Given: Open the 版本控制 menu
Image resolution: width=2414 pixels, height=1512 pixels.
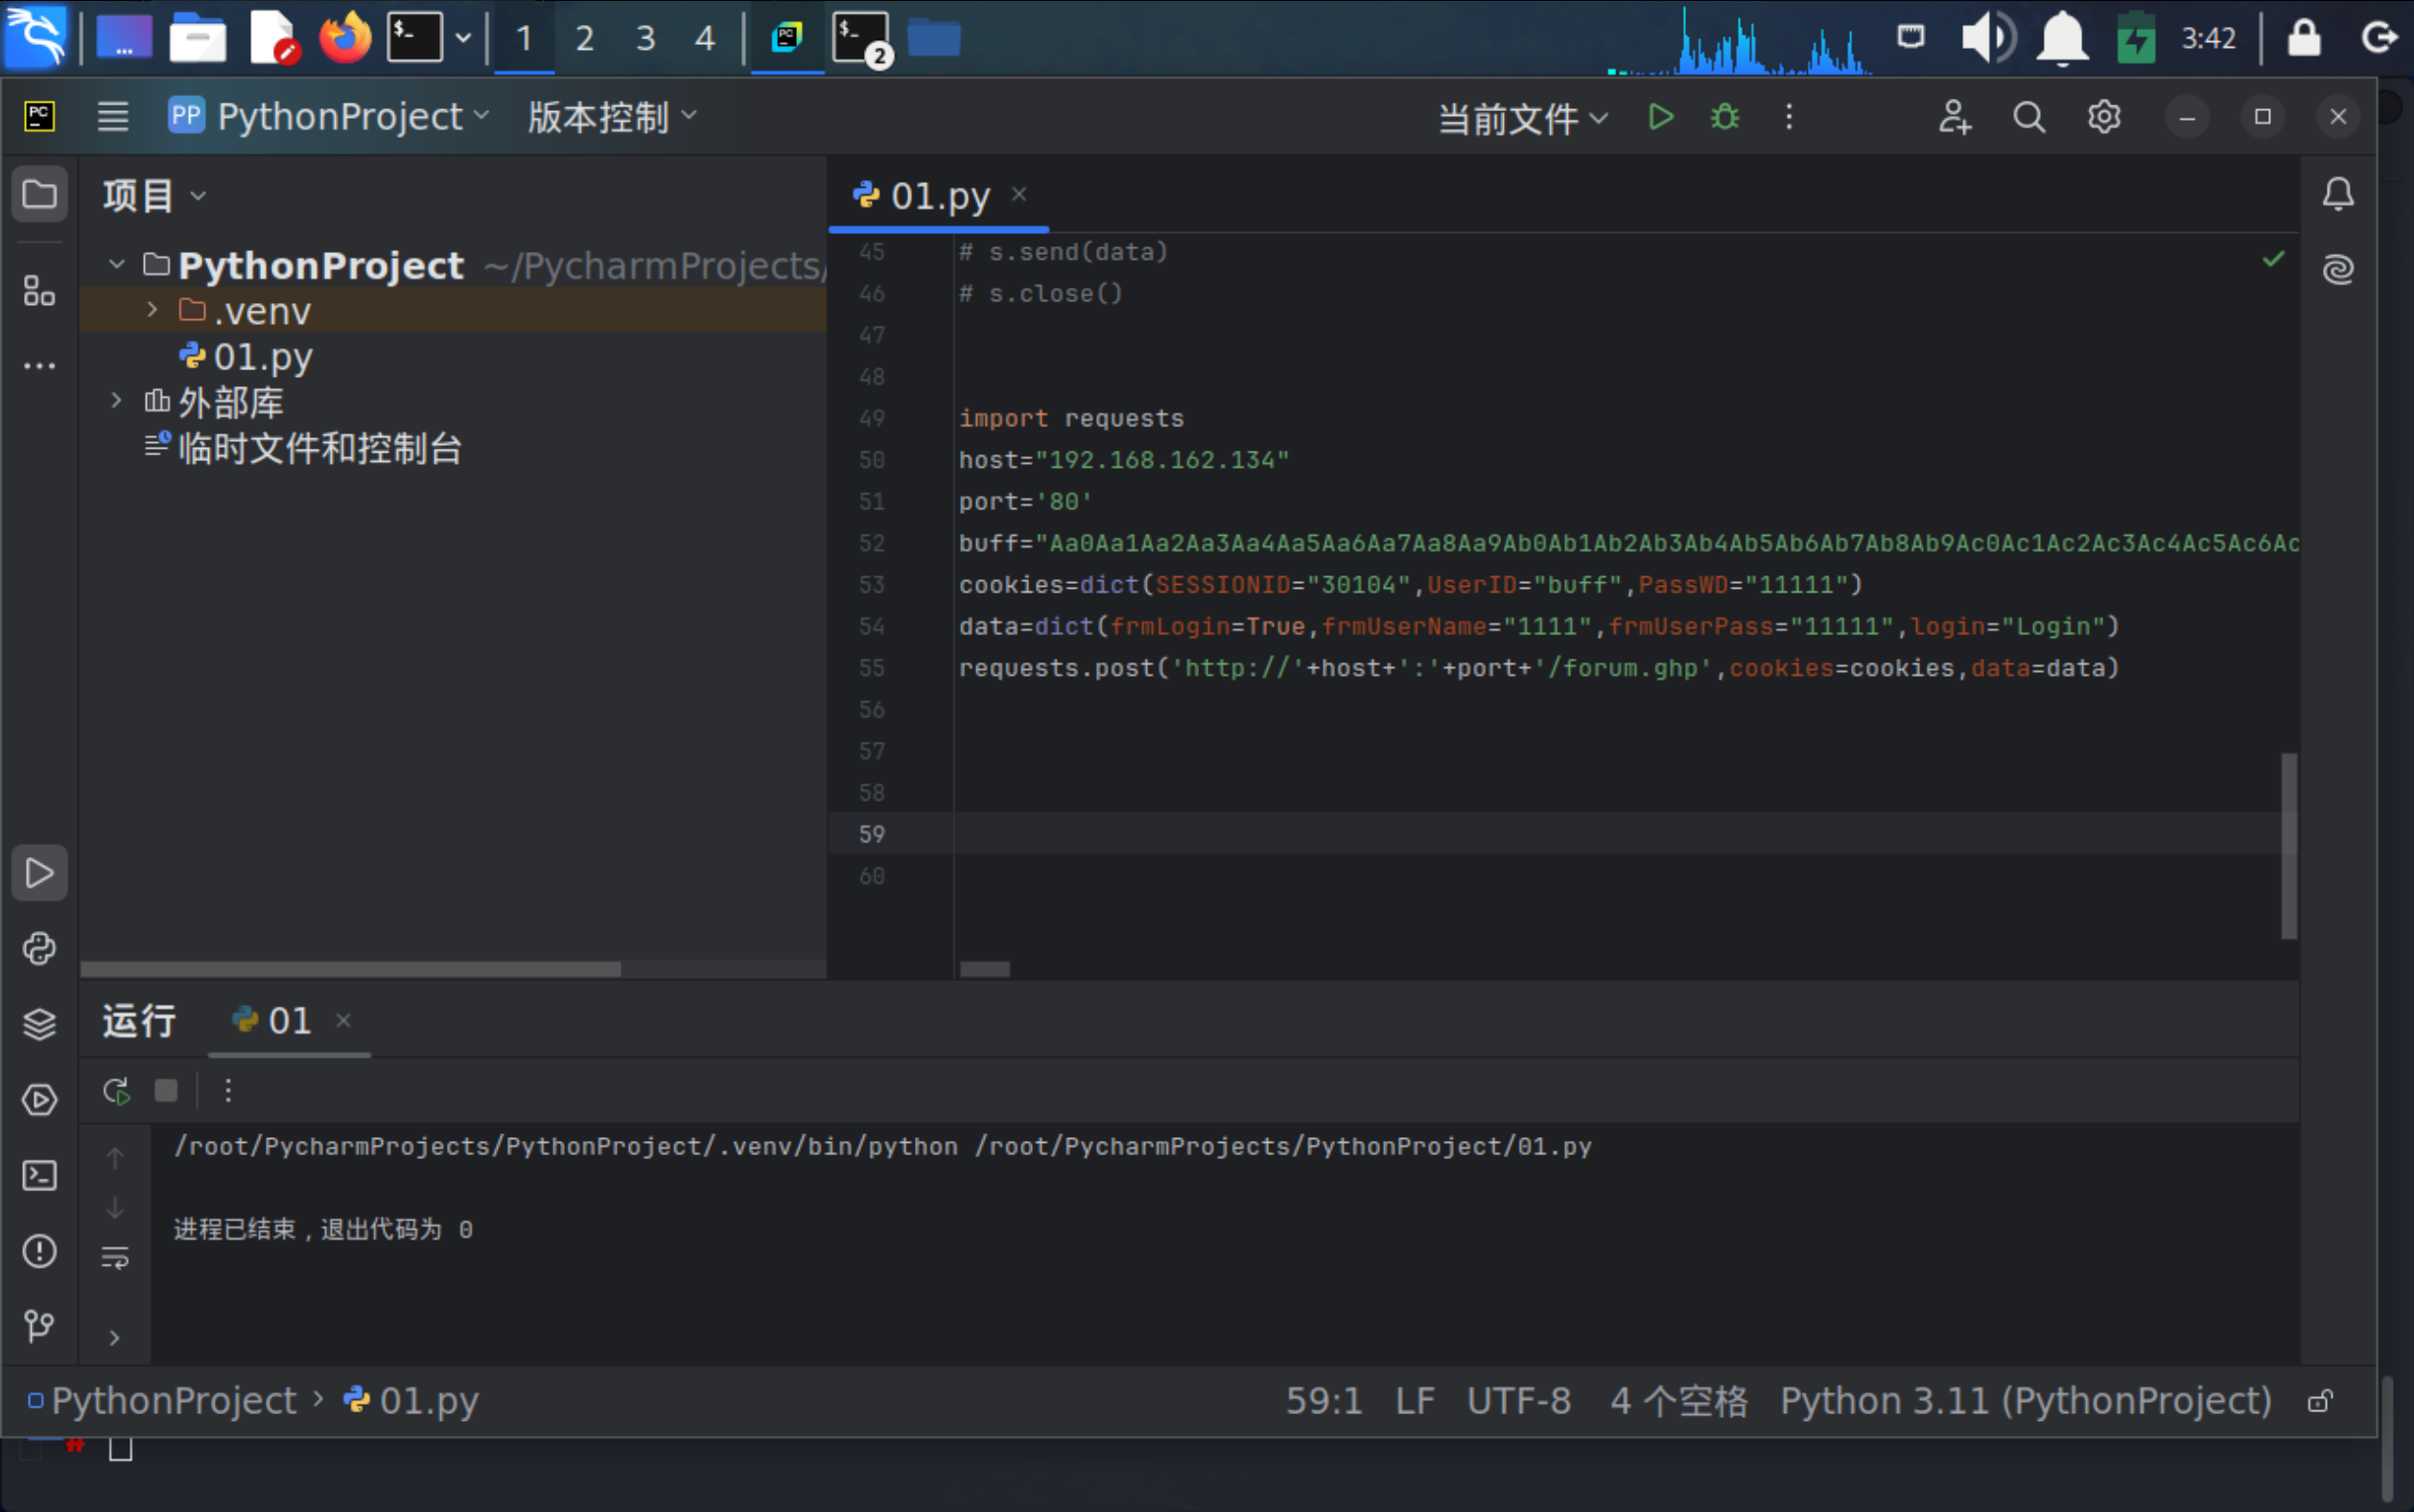Looking at the screenshot, I should [x=611, y=117].
